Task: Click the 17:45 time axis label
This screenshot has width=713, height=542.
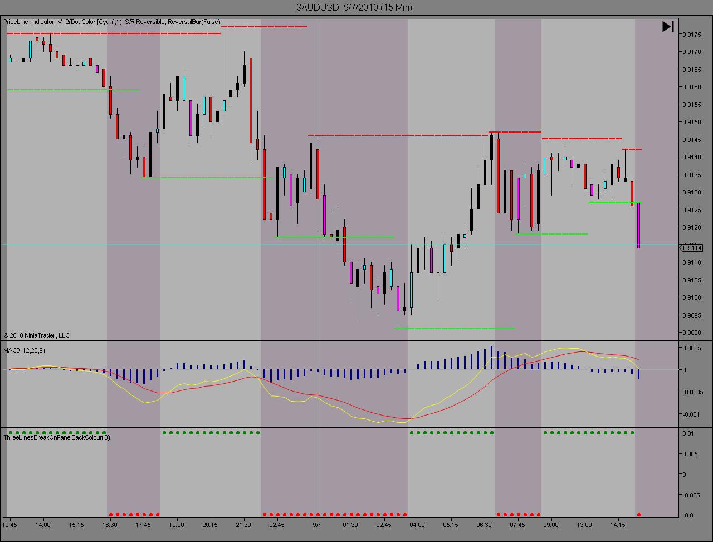Action: (x=143, y=525)
